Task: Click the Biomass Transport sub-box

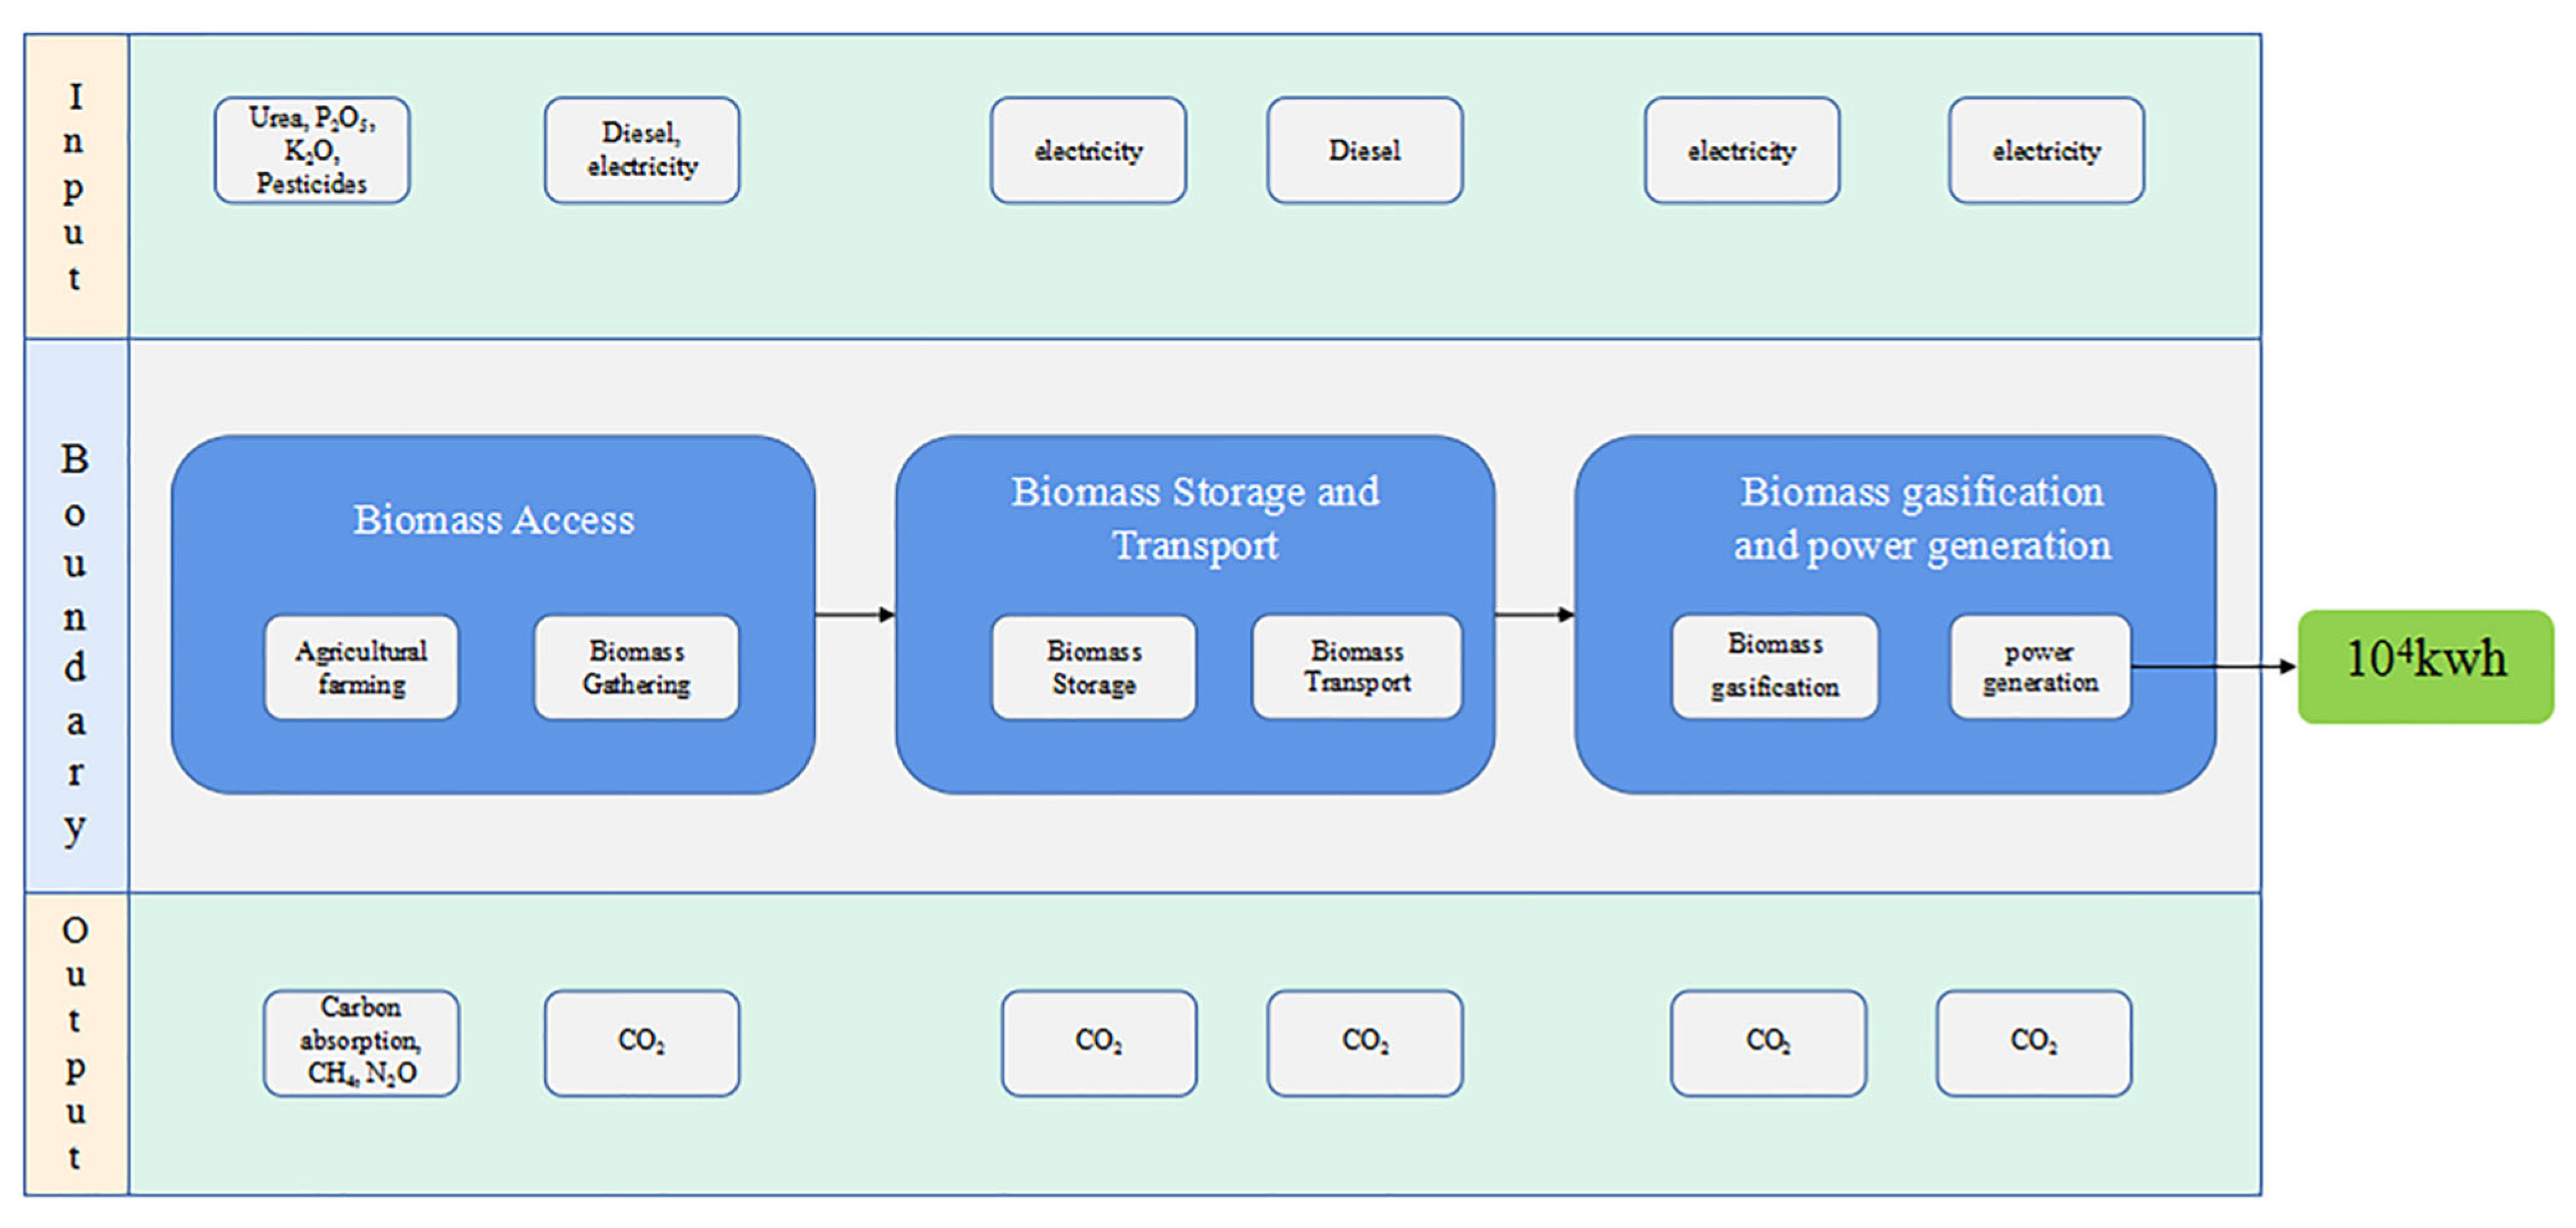Action: click(1356, 667)
